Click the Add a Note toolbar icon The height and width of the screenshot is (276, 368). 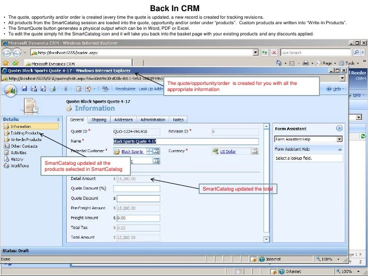pyautogui.click(x=79, y=89)
